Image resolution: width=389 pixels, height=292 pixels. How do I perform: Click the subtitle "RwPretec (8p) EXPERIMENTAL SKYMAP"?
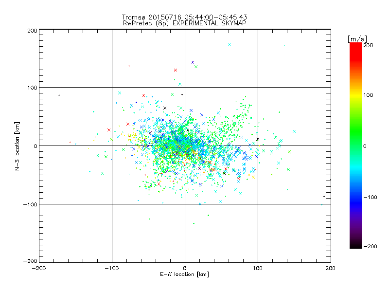[184, 23]
